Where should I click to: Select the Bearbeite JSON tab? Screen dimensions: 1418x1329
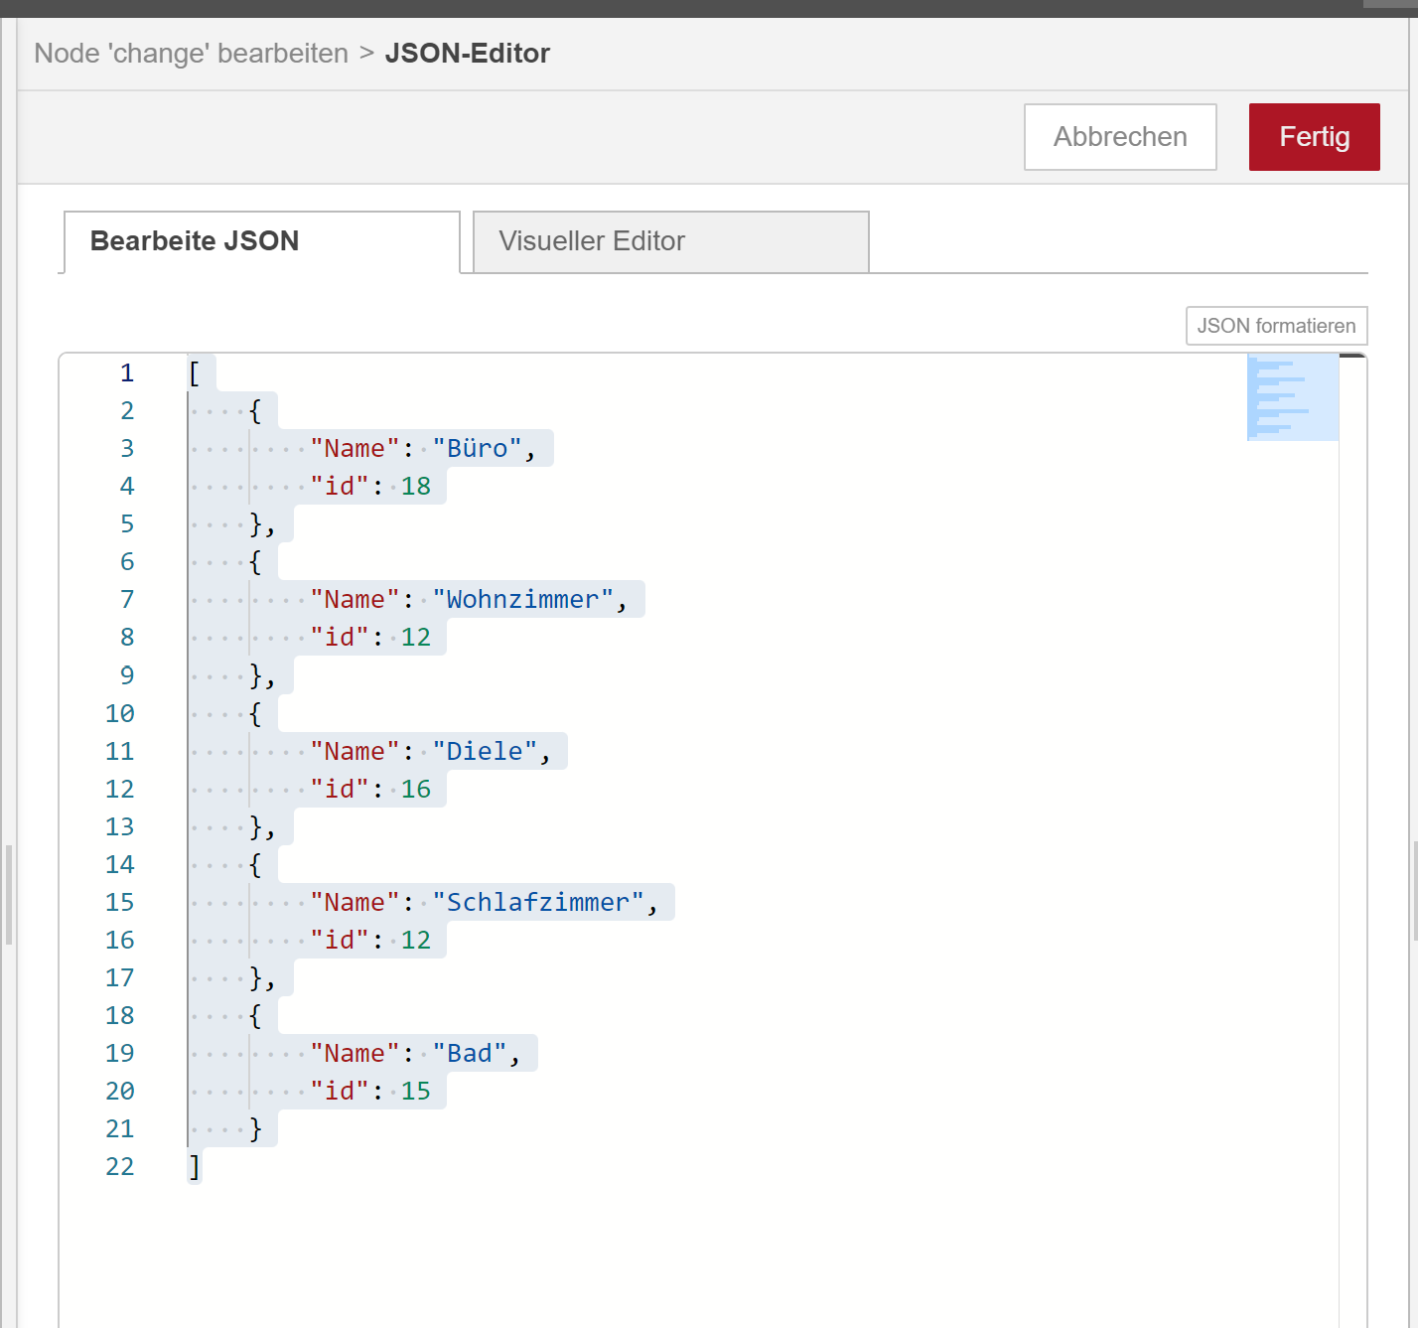point(260,241)
